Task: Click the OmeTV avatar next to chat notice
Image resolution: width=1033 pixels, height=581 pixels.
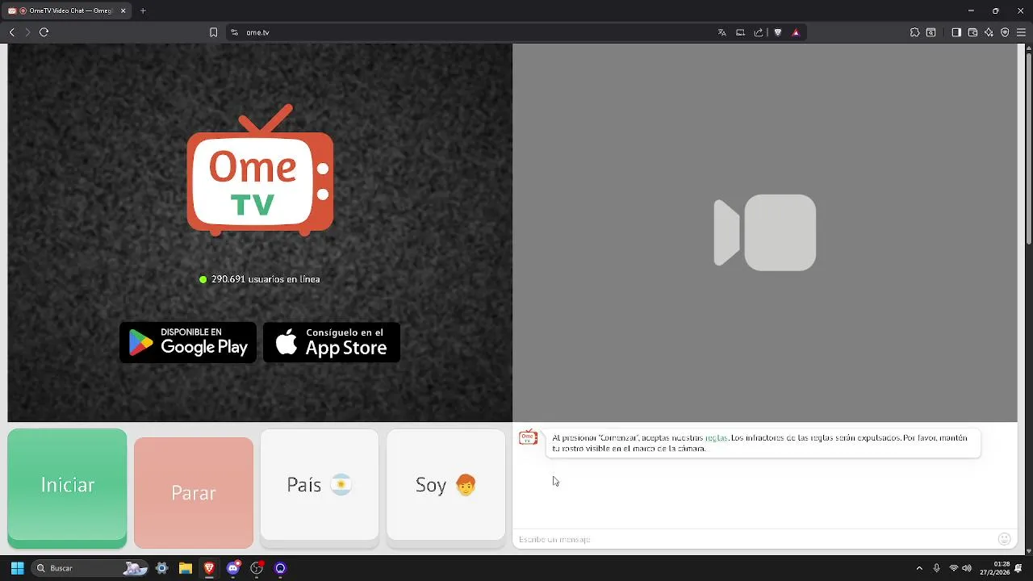Action: pos(529,437)
